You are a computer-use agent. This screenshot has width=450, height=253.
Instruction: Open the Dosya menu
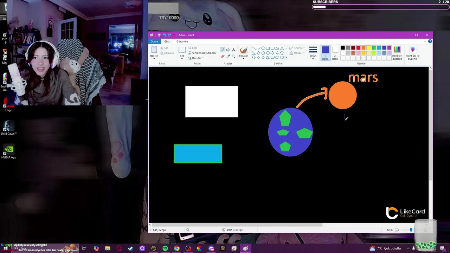(x=154, y=41)
